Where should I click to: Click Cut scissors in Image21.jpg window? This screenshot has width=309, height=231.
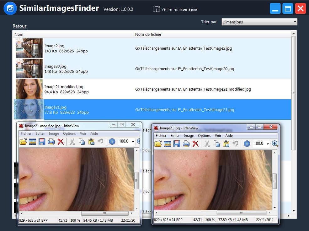click(207, 143)
